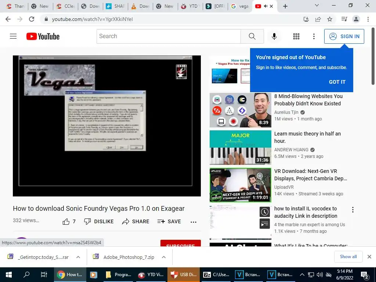Viewport: 376px width, 282px height.
Task: Open thumbnail of Next-Gen VR Displays video
Action: pyautogui.click(x=240, y=185)
